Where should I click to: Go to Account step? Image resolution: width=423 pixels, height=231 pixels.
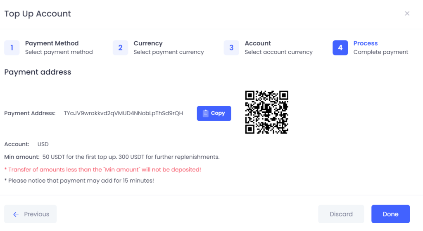pos(258,43)
